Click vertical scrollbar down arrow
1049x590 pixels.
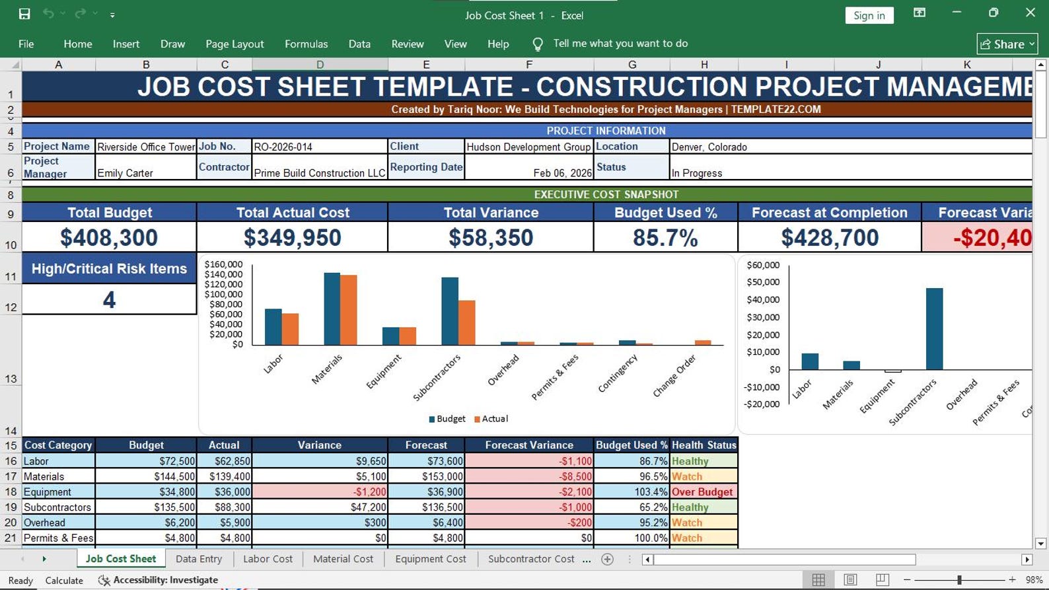[1041, 544]
